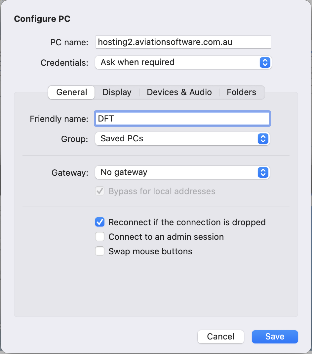Click the Gateway popup chevron icon
The height and width of the screenshot is (354, 312).
263,172
